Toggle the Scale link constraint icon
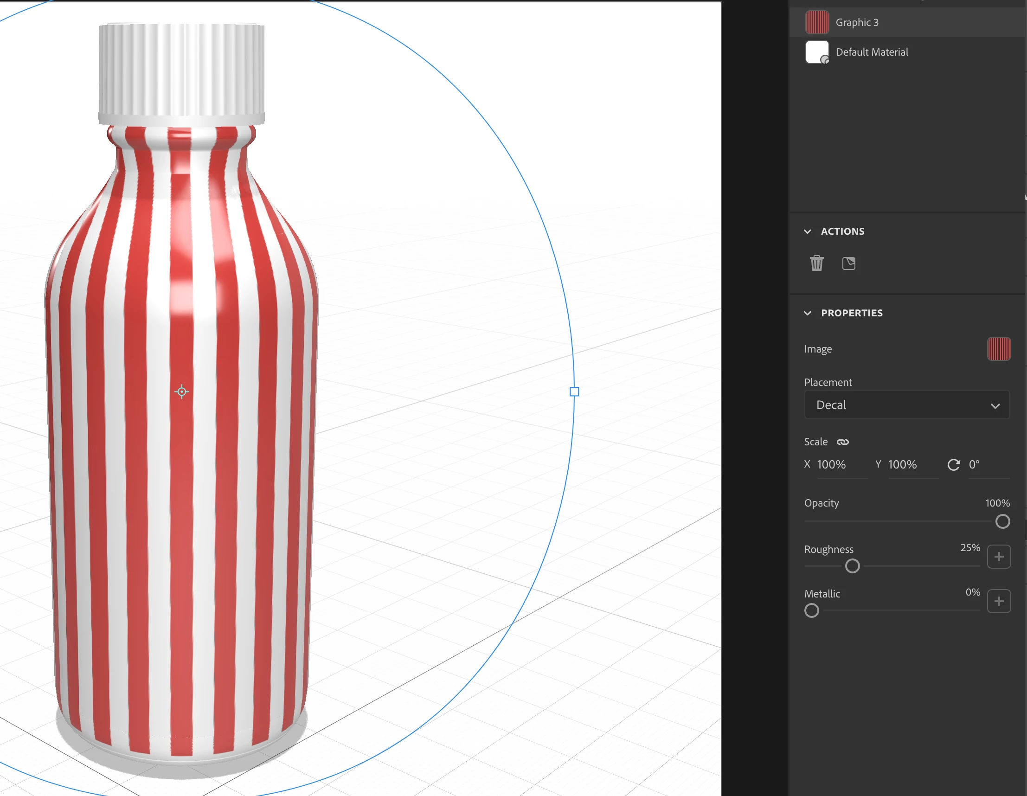Screen dimensions: 1027x796 point(843,442)
